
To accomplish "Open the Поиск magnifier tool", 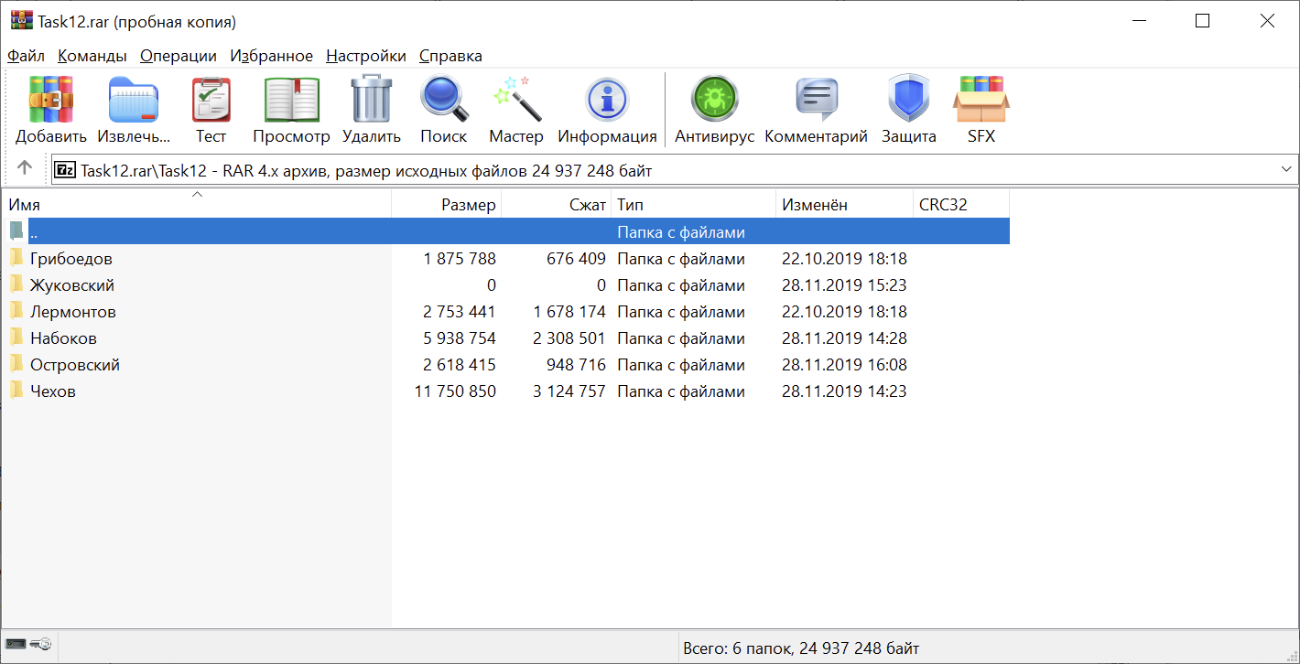I will [444, 110].
